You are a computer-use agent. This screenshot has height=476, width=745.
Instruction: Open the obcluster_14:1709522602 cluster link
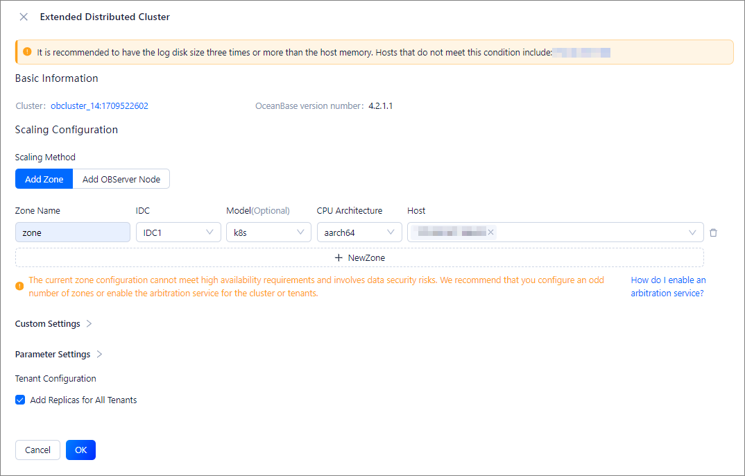(99, 106)
